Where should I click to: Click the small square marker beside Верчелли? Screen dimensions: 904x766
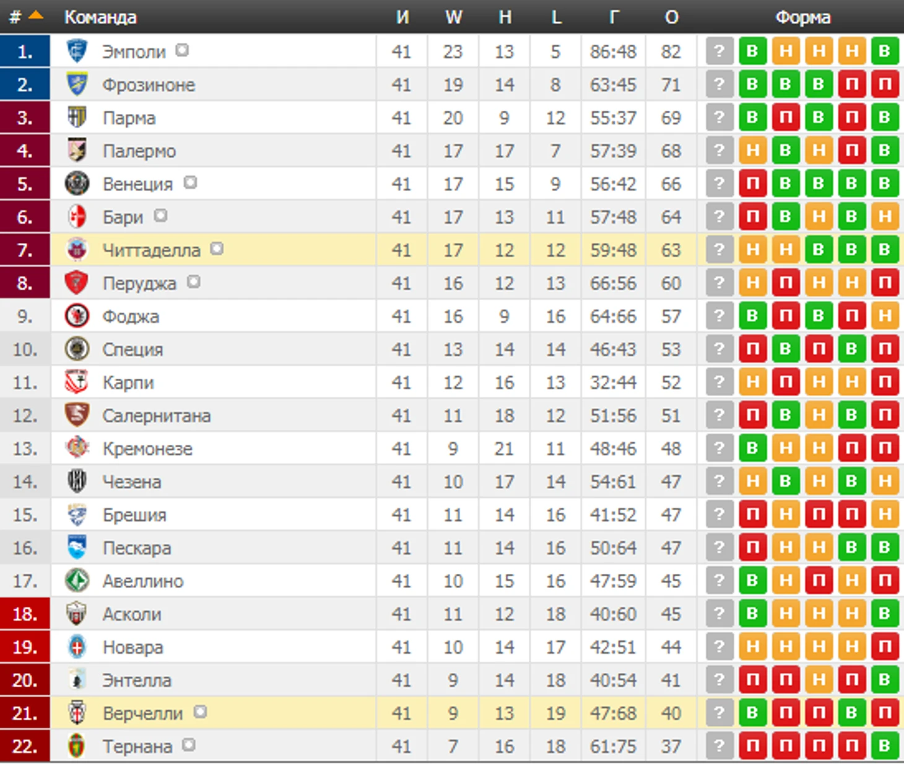coord(200,711)
